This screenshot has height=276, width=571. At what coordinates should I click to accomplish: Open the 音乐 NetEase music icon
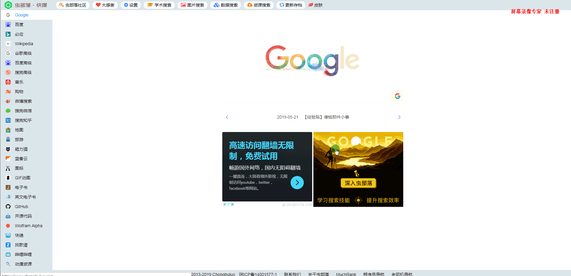(x=8, y=82)
